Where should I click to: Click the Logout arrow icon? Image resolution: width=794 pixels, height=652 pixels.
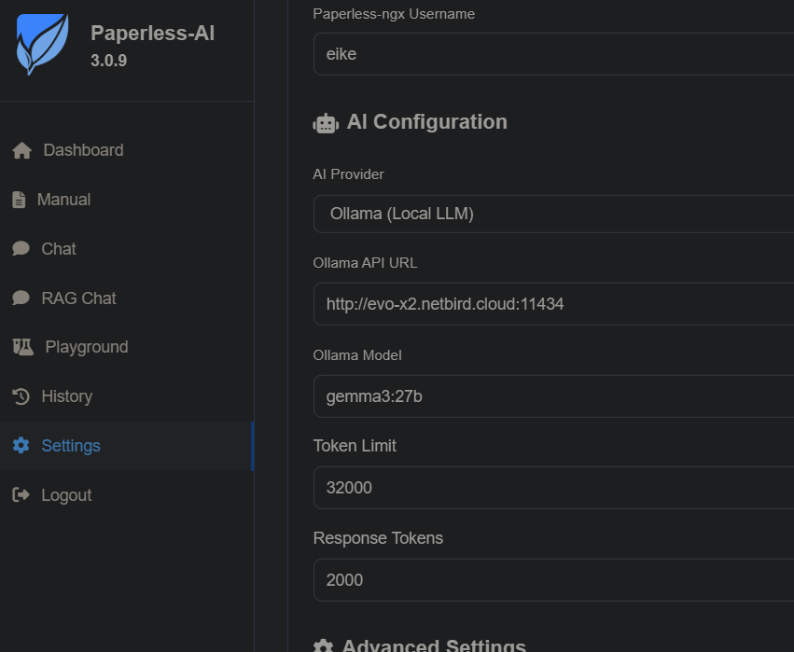21,495
